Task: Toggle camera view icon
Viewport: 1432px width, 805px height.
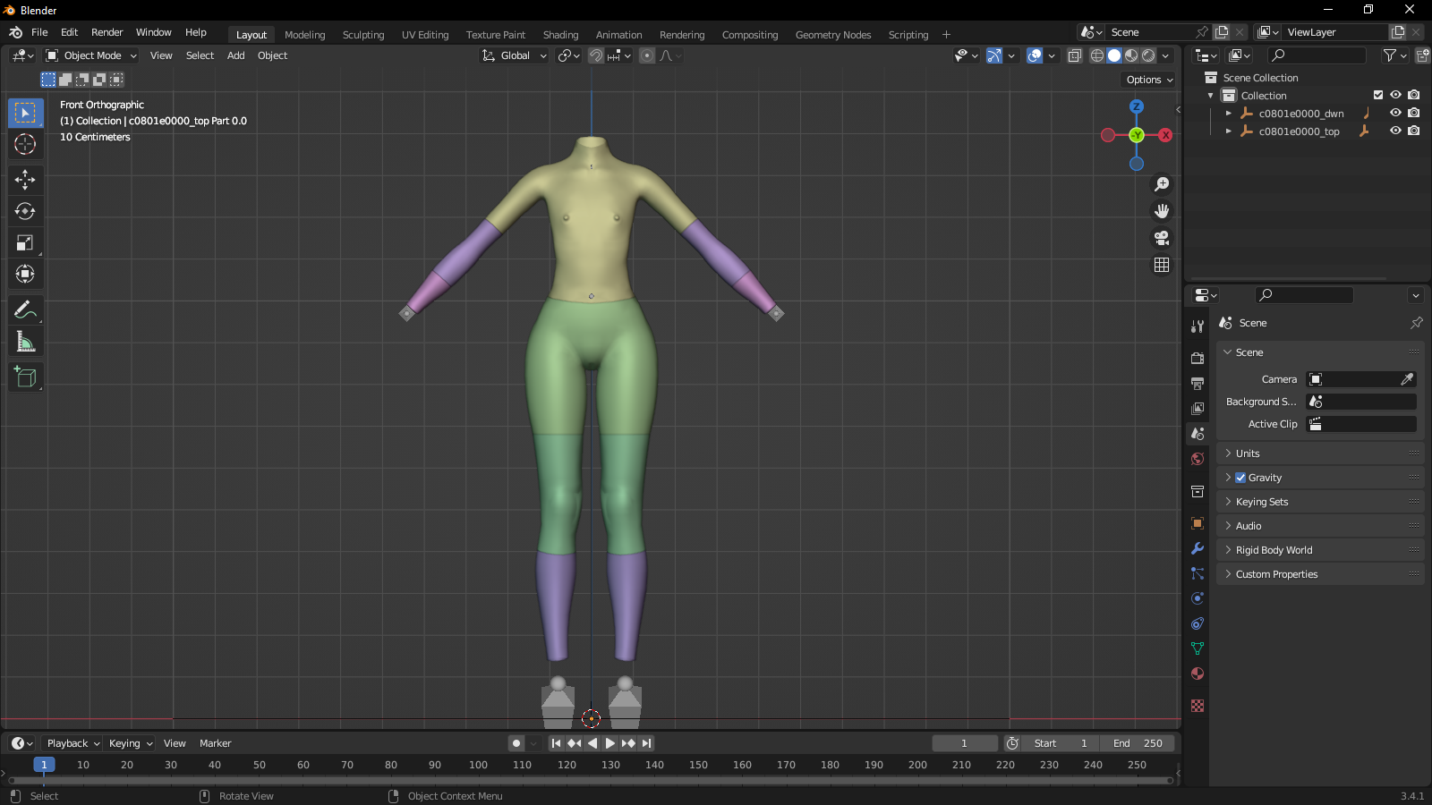Action: 1162,238
